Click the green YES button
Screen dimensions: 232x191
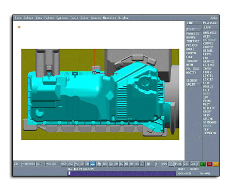(x=203, y=164)
